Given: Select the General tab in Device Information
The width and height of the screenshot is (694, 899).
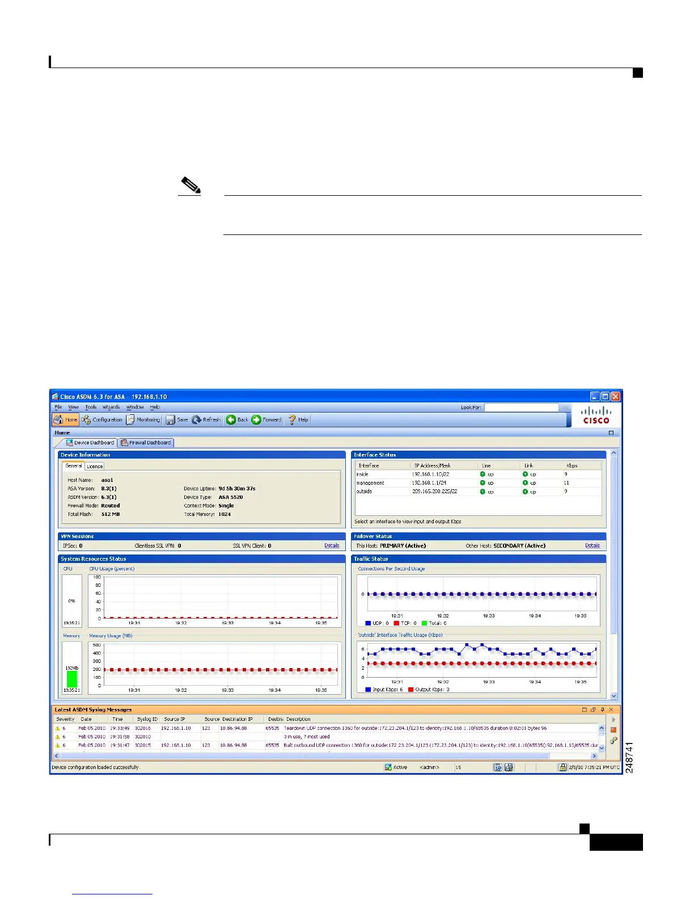Looking at the screenshot, I should point(73,466).
